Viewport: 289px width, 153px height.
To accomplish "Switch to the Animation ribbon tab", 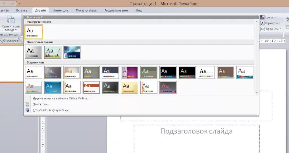I will 60,10.
